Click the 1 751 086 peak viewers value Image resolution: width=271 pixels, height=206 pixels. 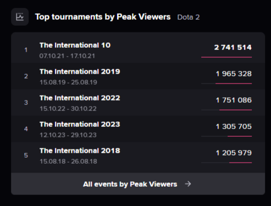[x=234, y=100]
